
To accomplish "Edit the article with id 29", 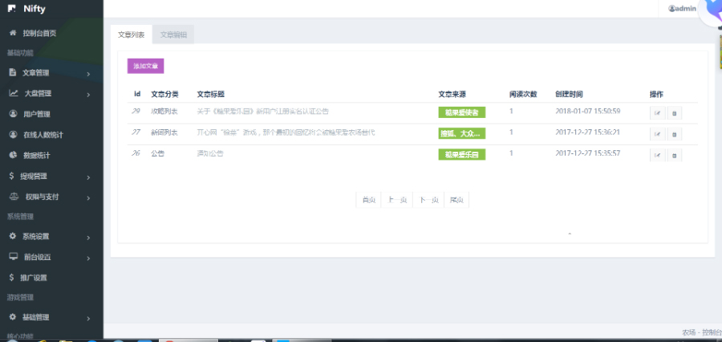I will (657, 113).
